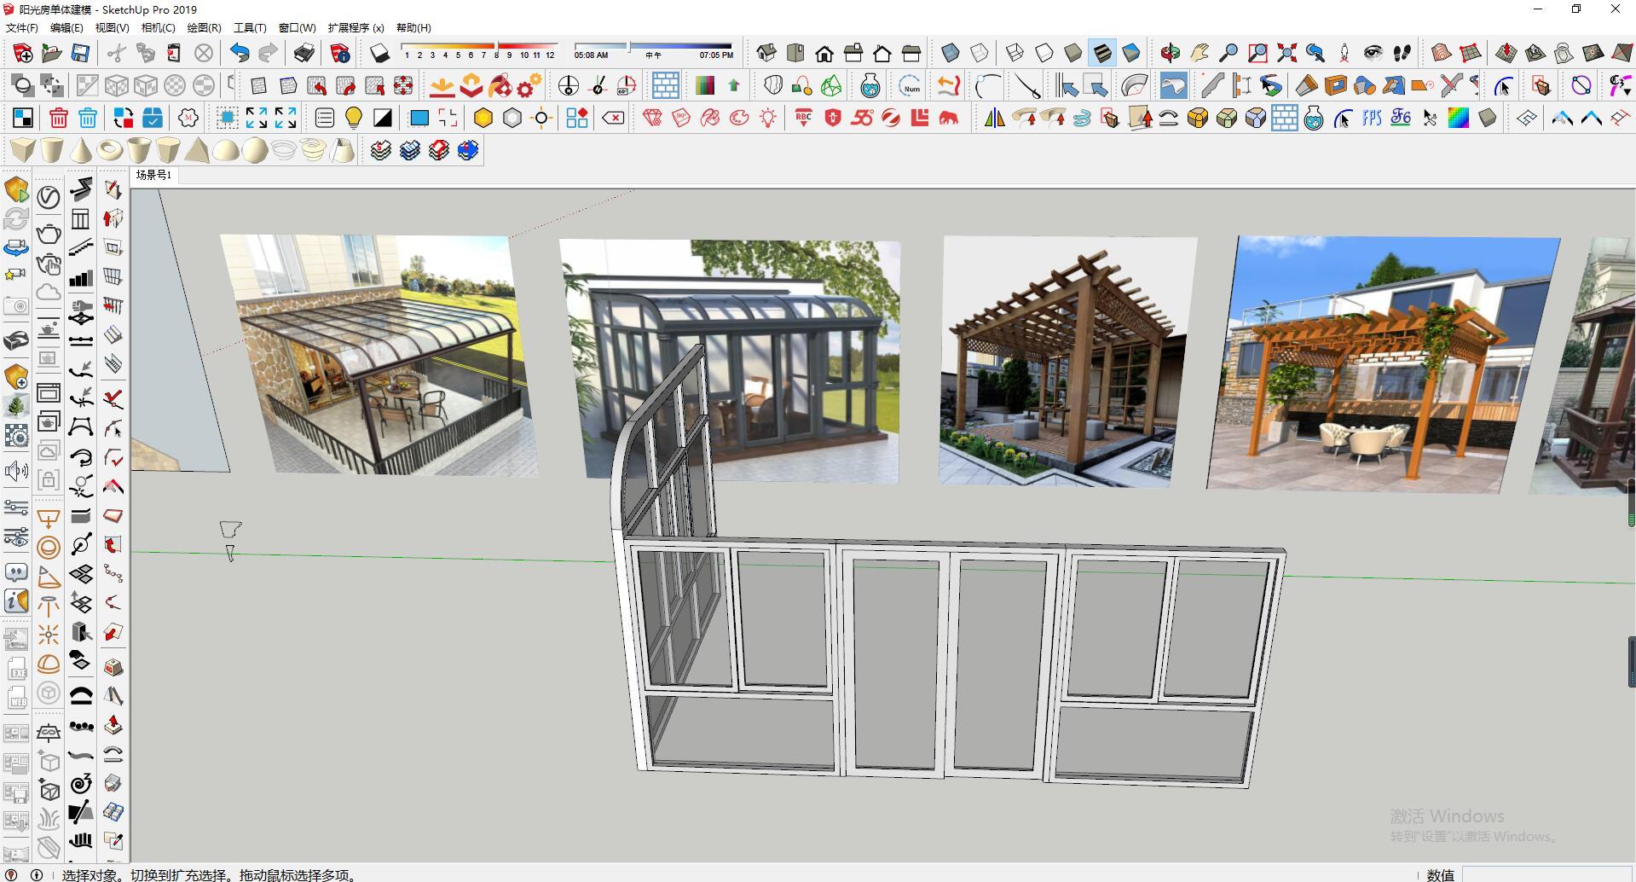This screenshot has height=882, width=1636.
Task: Open the V-Ray Asset Editor teapot icon
Action: click(x=870, y=85)
